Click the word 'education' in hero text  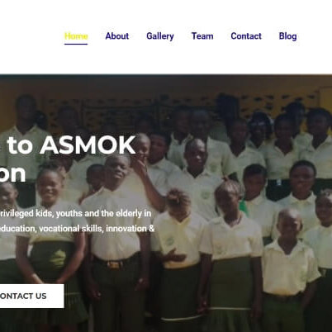17,229
